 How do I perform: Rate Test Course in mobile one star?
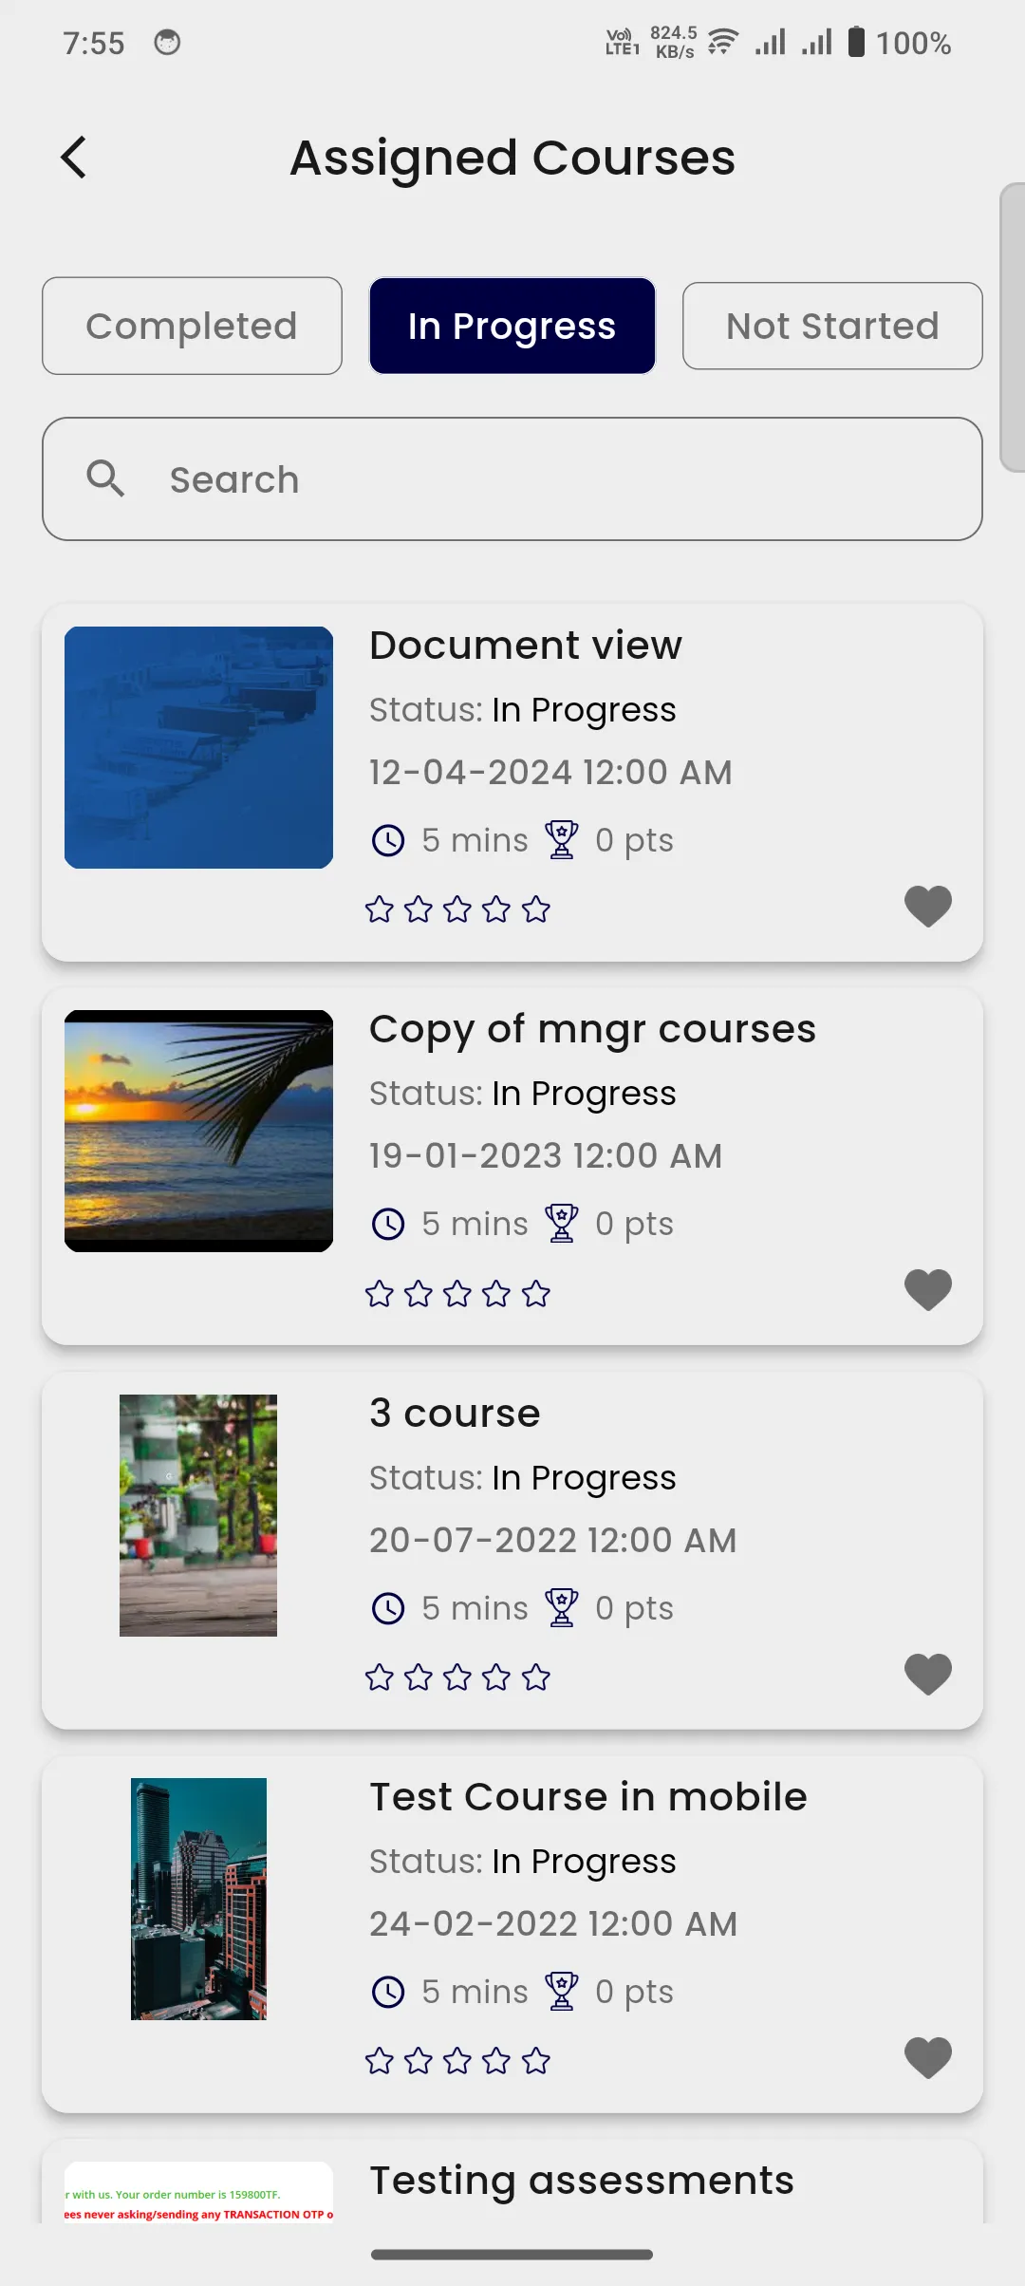tap(380, 2061)
